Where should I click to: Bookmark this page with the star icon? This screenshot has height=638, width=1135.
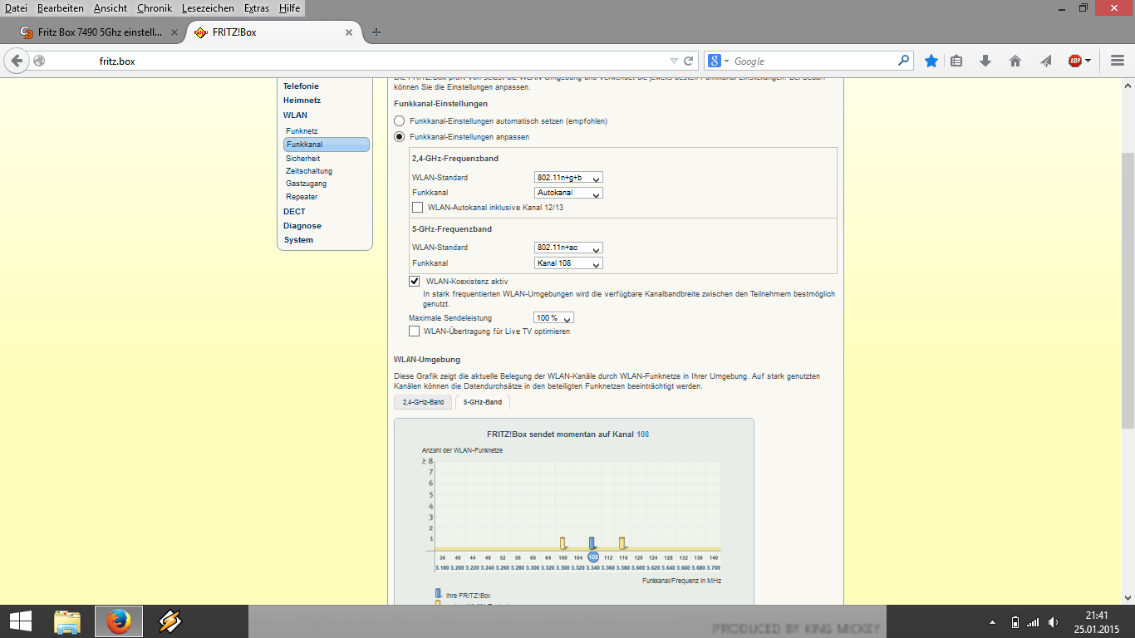[931, 61]
